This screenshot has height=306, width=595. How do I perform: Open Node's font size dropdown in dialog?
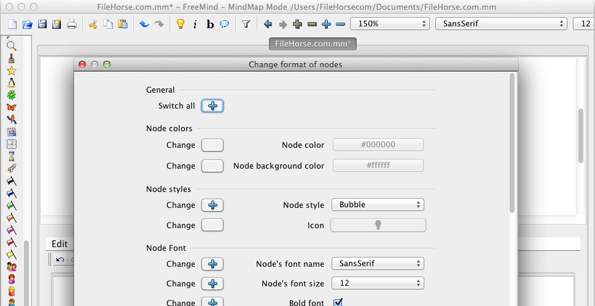(378, 283)
